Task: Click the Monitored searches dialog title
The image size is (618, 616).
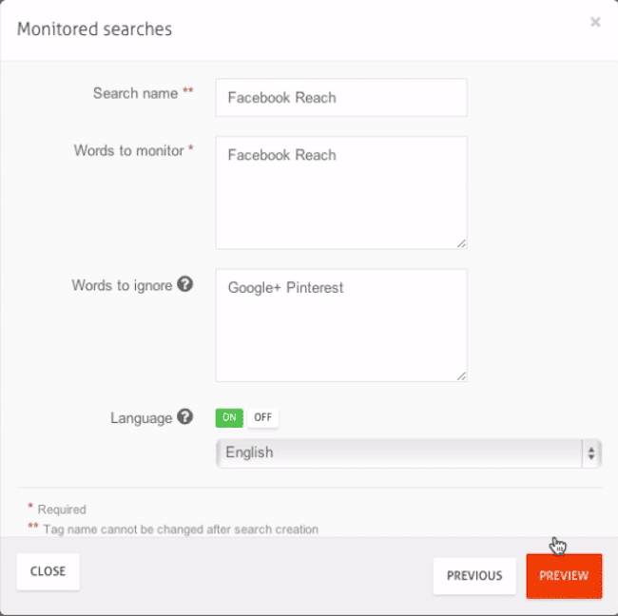Action: [x=94, y=29]
